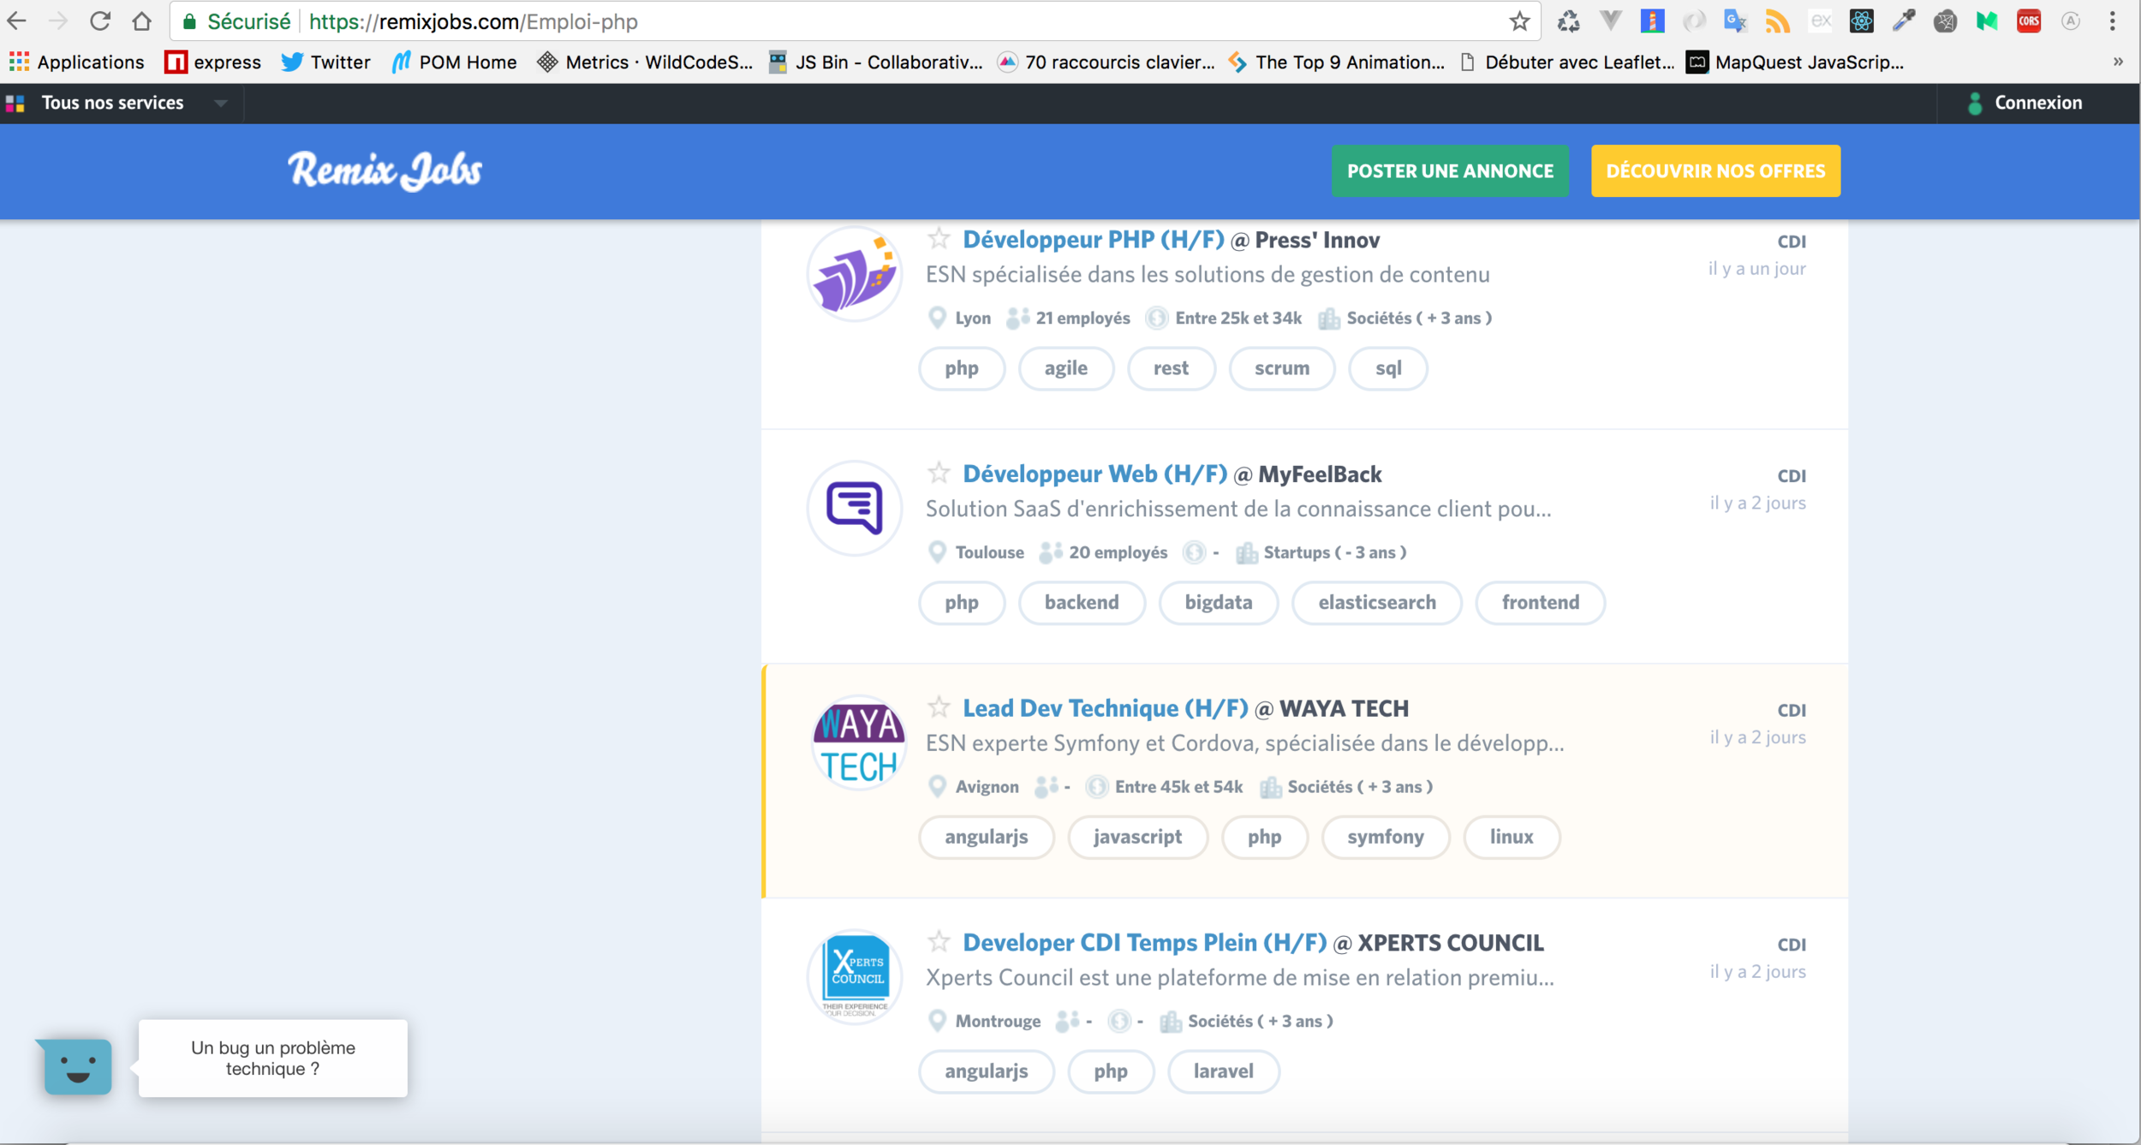Viewport: 2141px width, 1145px height.
Task: Open the Twitter bookmark
Action: coord(326,62)
